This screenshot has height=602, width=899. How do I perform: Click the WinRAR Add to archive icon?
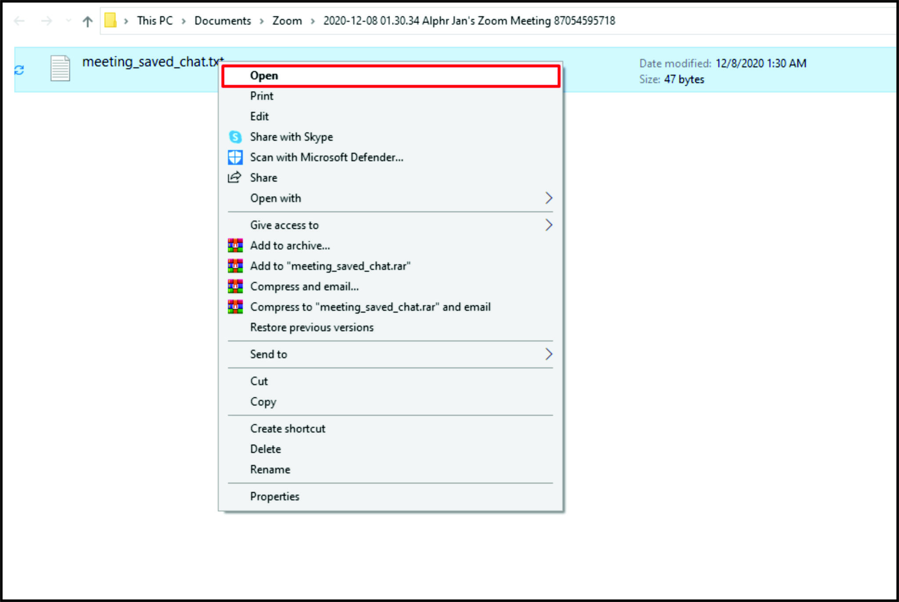pos(235,245)
